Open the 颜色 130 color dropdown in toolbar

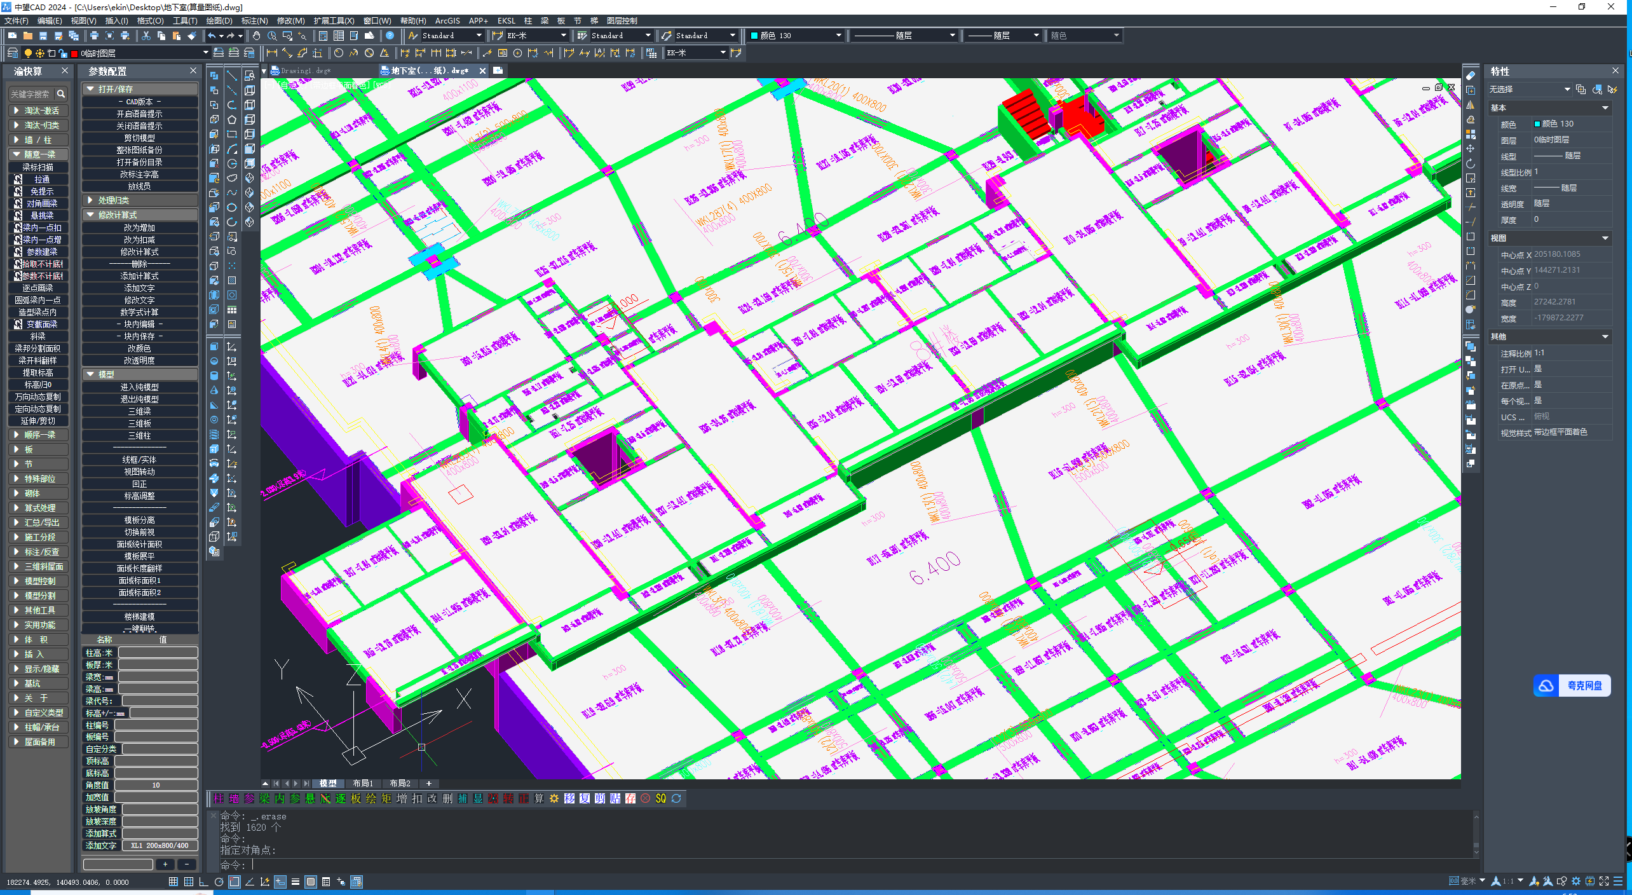(838, 36)
